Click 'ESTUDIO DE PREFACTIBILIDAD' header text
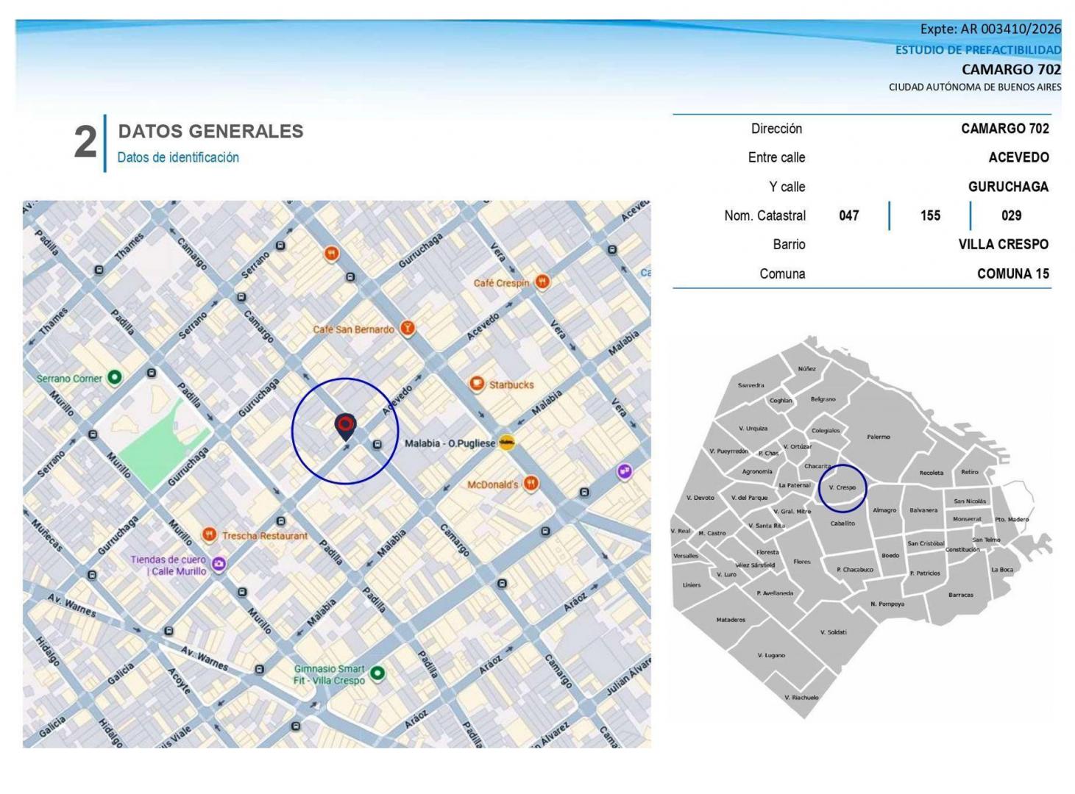This screenshot has height=794, width=1075. (978, 50)
